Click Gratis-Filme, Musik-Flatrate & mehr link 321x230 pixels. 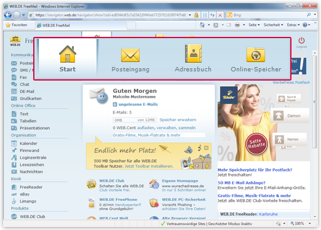(x=146, y=135)
